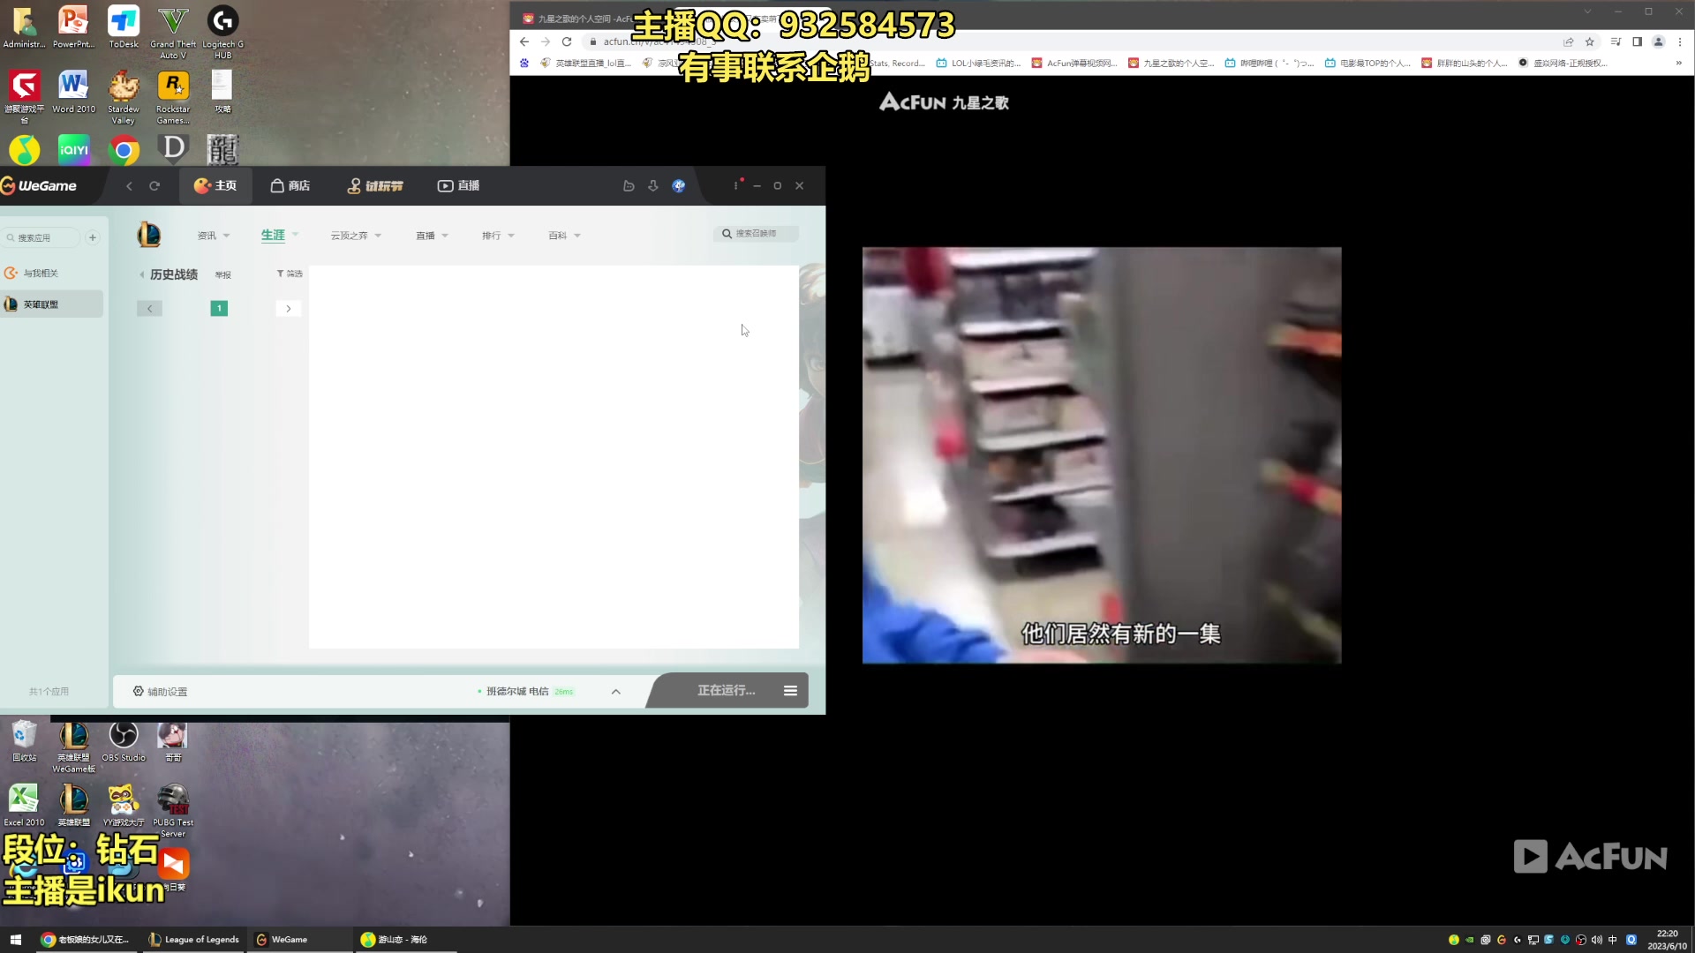Open Chrome's three-dot menu

pyautogui.click(x=1680, y=41)
